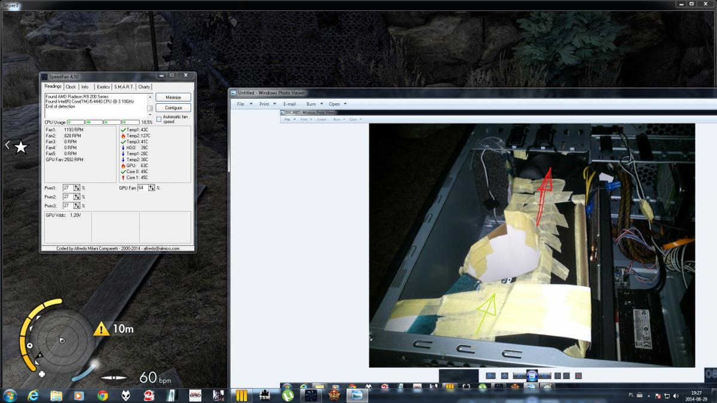Screen dimensions: 717x403
Task: Click the red up arrow beside Core 1
Action: (x=123, y=177)
